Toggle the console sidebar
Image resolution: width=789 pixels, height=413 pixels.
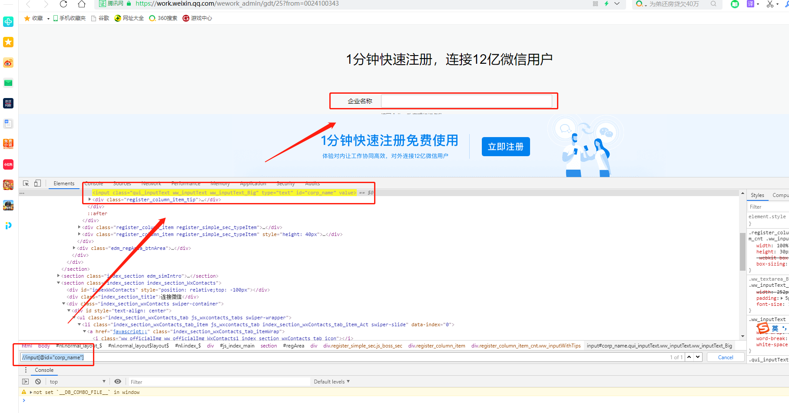pyautogui.click(x=25, y=381)
